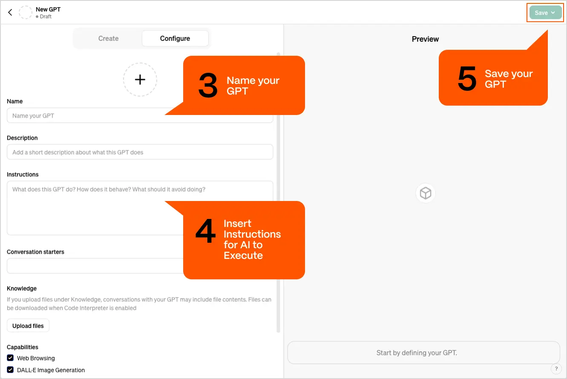Click the Knowledge section description text

(139, 303)
